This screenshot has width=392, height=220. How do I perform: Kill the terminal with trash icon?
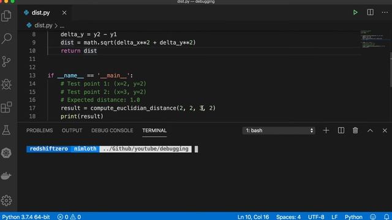[x=355, y=130]
